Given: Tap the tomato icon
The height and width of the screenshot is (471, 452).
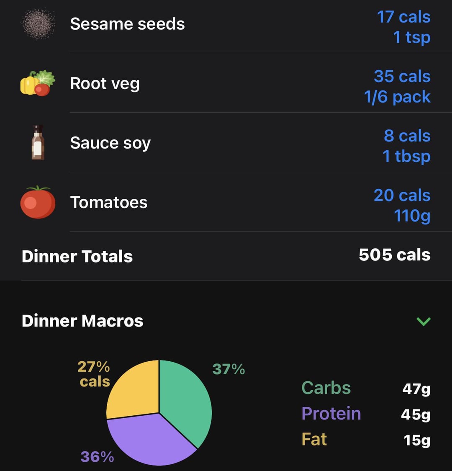Looking at the screenshot, I should tap(38, 202).
